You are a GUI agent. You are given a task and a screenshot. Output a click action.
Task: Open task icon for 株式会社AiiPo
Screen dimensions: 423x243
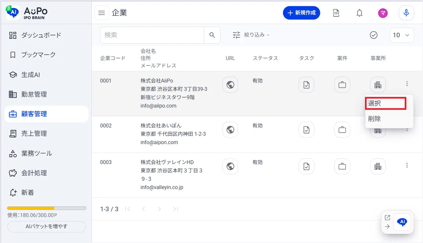pos(307,85)
